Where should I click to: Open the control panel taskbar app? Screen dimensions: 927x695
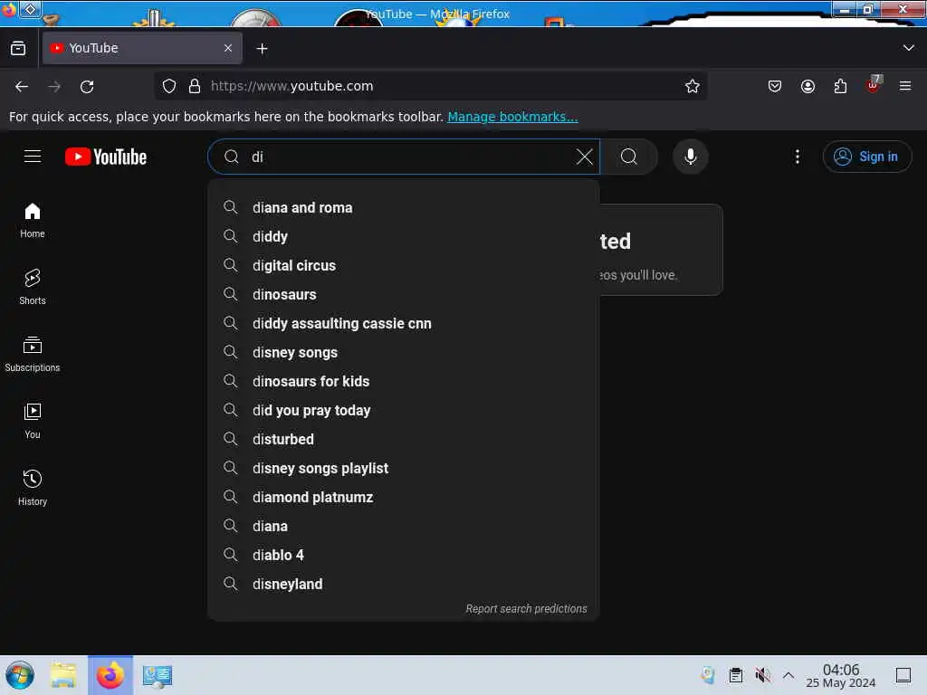click(158, 676)
